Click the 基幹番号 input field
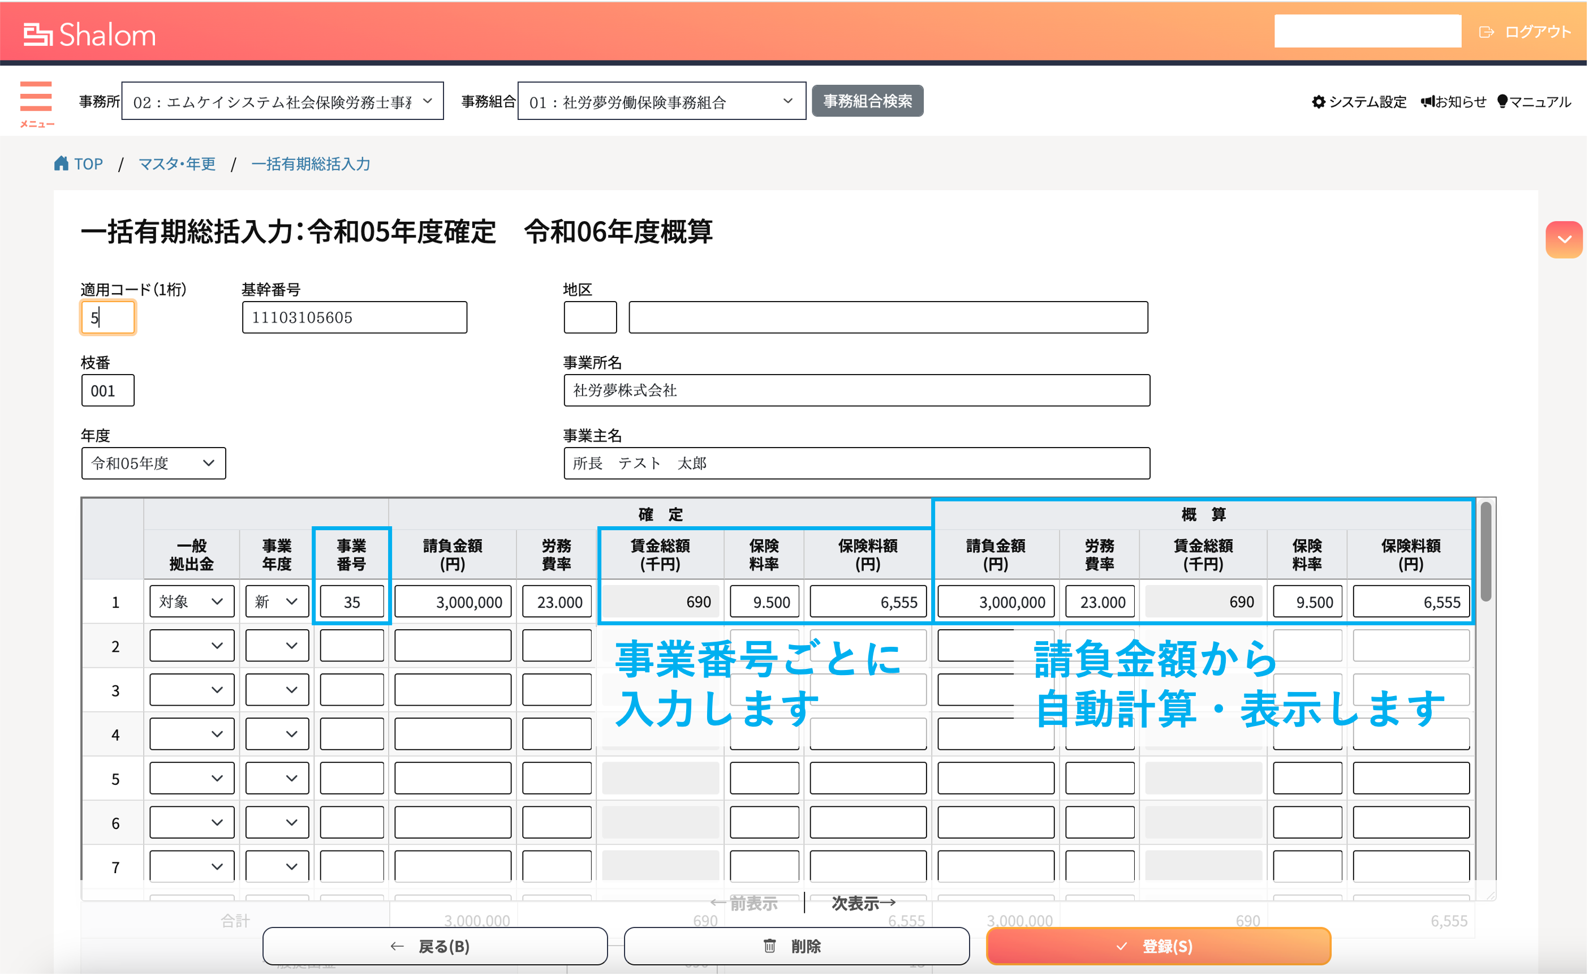The height and width of the screenshot is (975, 1589). [x=355, y=317]
